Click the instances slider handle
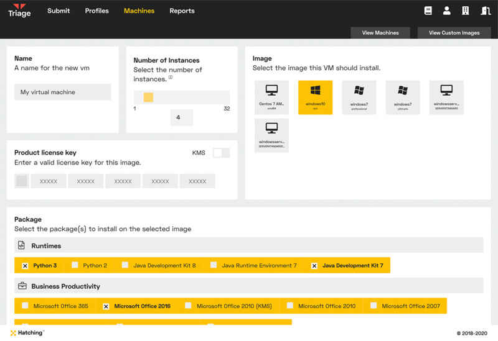Image resolution: width=498 pixels, height=341 pixels. click(x=148, y=98)
